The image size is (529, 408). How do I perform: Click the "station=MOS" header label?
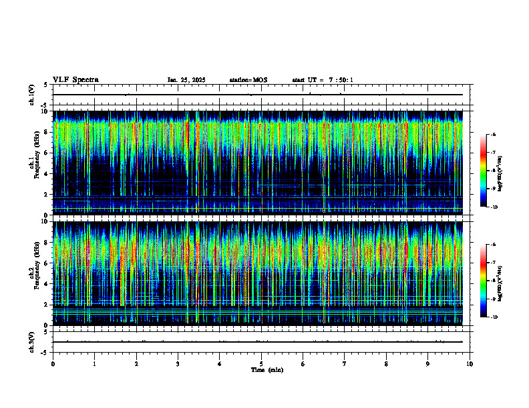tap(248, 80)
